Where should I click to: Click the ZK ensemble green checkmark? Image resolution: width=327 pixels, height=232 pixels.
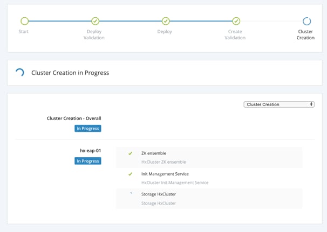131,153
